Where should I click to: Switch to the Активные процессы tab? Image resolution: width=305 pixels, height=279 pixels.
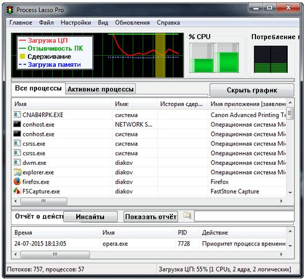tap(100, 89)
